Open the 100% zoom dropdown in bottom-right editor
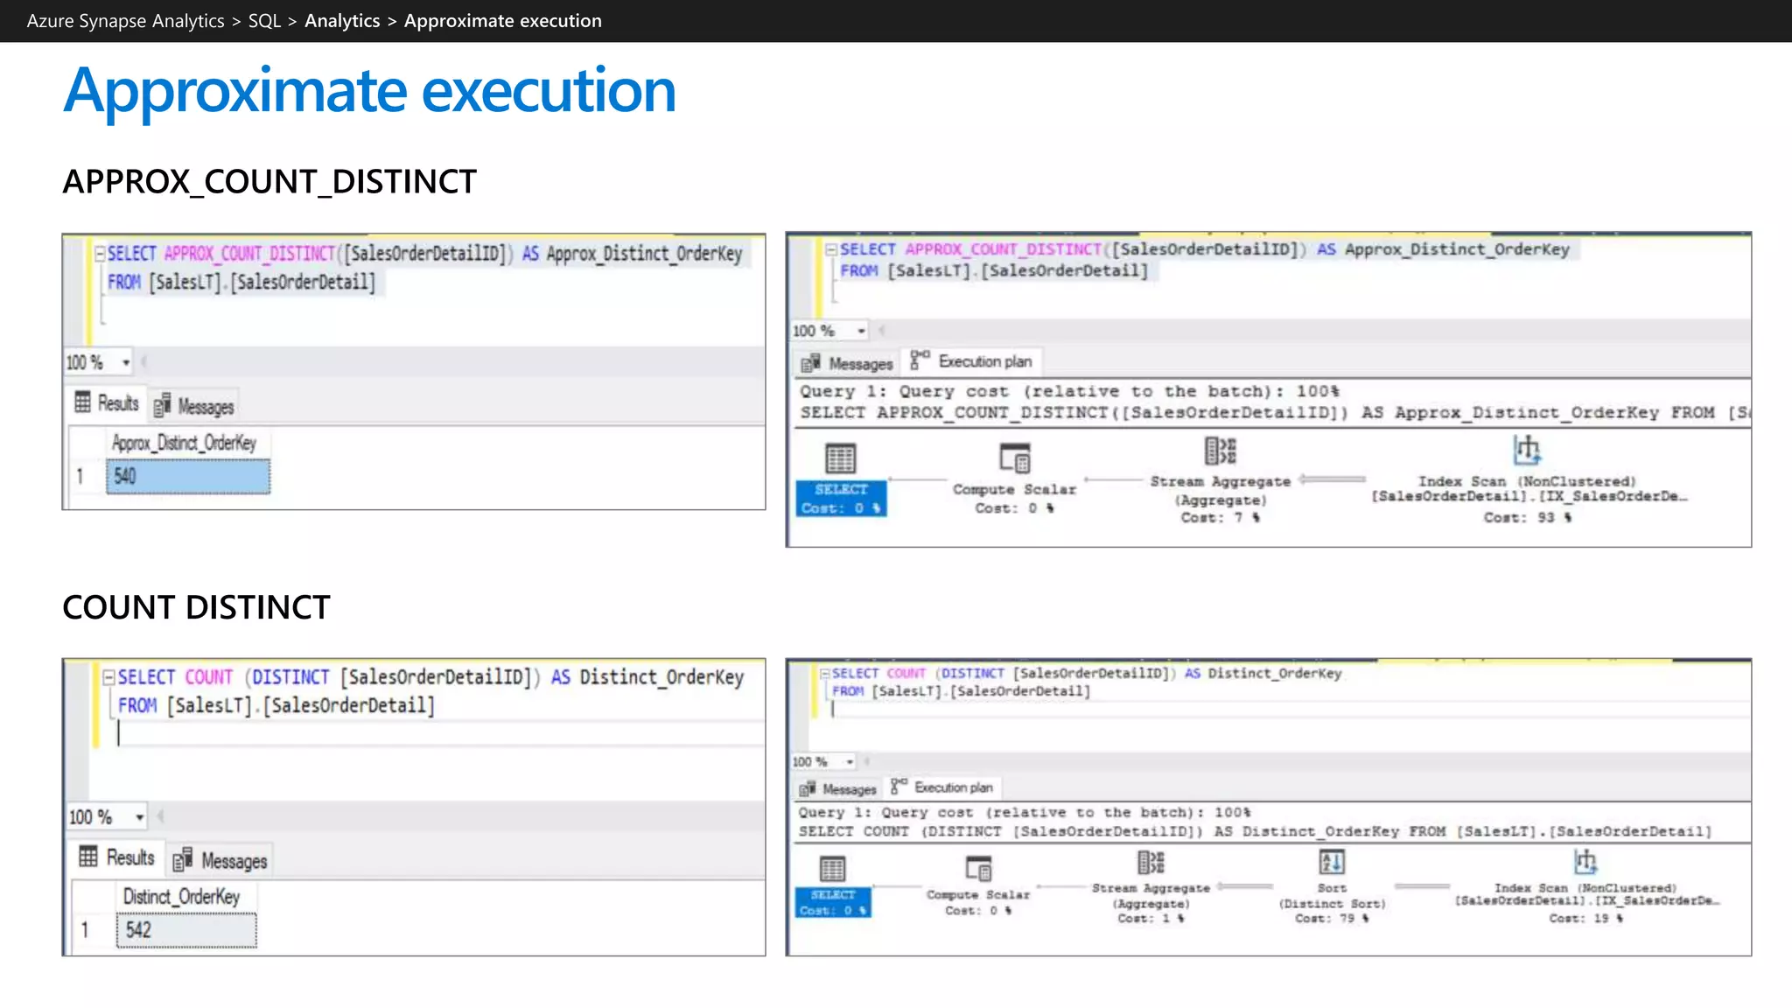The width and height of the screenshot is (1792, 1008). pos(849,762)
